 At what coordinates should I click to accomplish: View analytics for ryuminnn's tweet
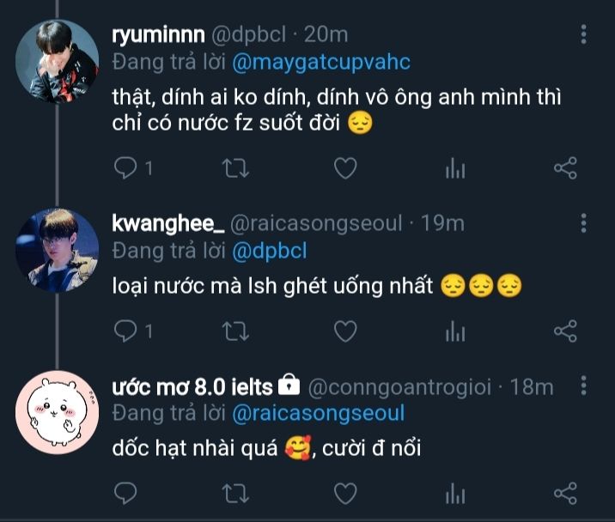454,169
